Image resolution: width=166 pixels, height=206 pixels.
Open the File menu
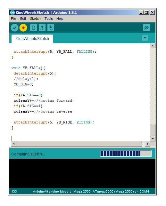click(x=13, y=19)
